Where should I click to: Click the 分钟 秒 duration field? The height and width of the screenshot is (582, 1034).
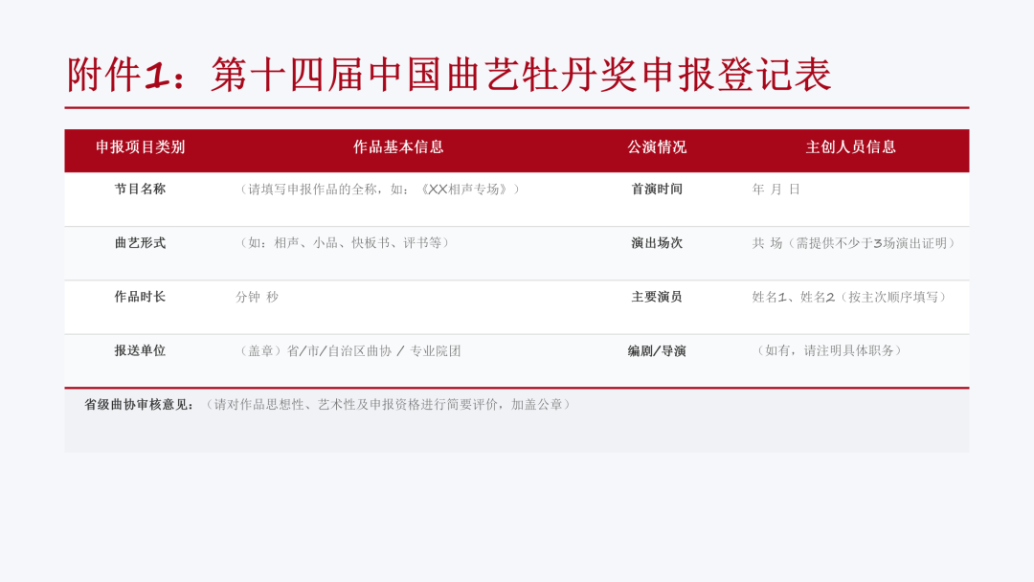click(x=258, y=298)
